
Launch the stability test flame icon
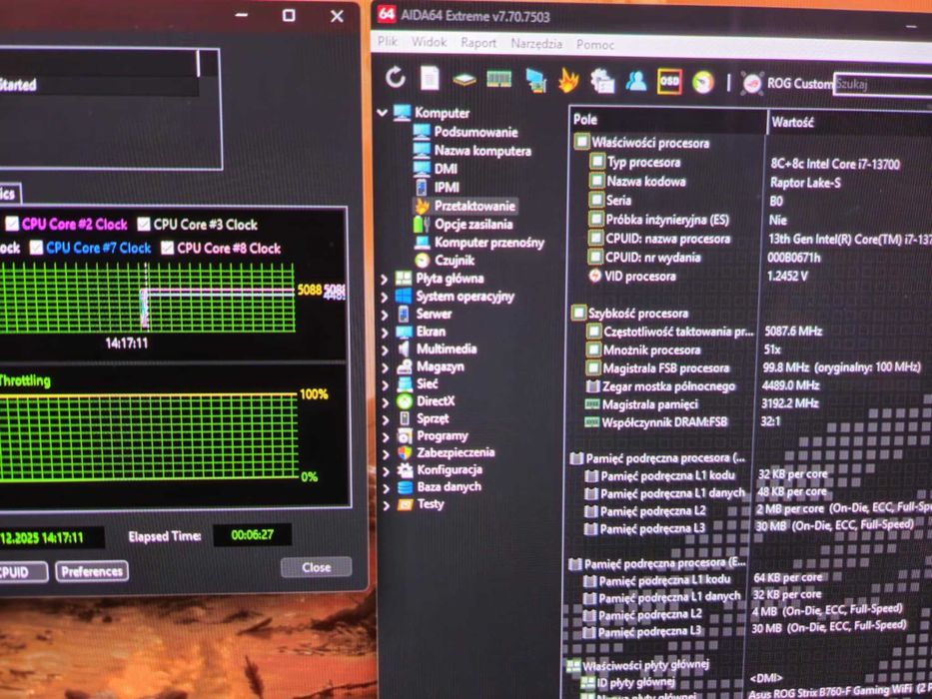click(568, 80)
